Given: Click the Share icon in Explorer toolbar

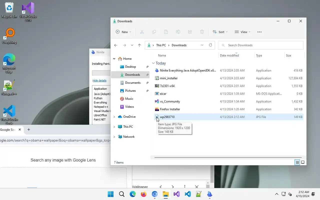Looking at the screenshot, I should (190, 32).
